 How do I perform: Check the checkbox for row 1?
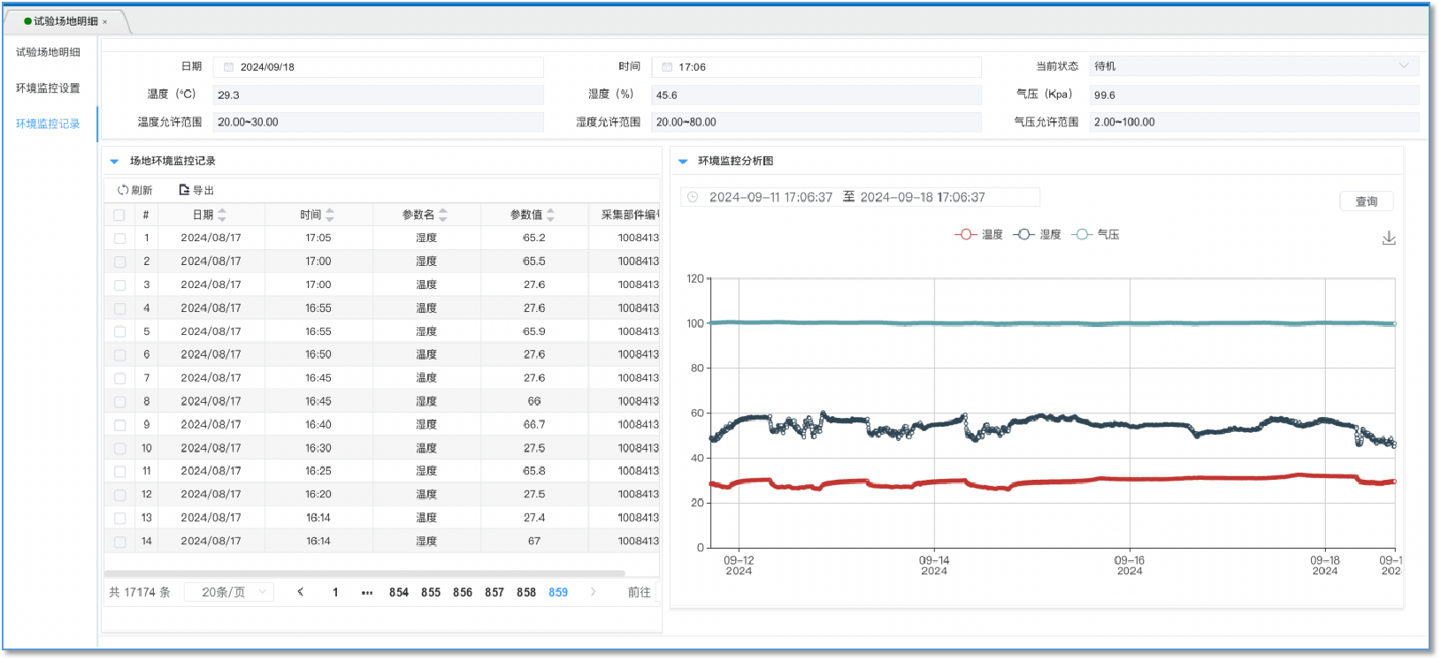119,238
